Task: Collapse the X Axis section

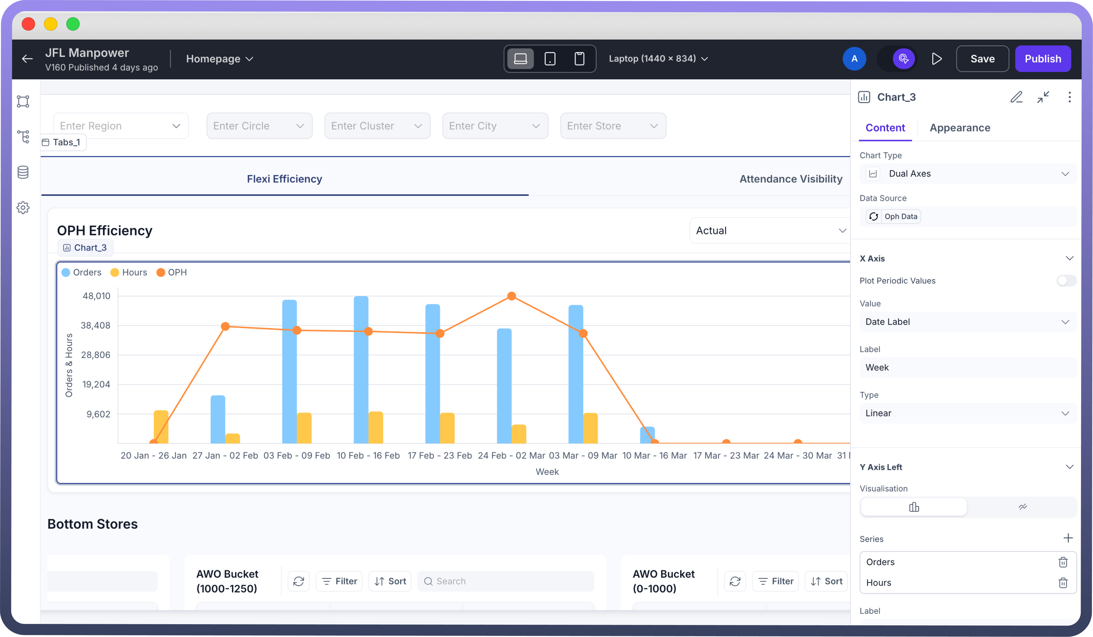Action: pos(1069,258)
